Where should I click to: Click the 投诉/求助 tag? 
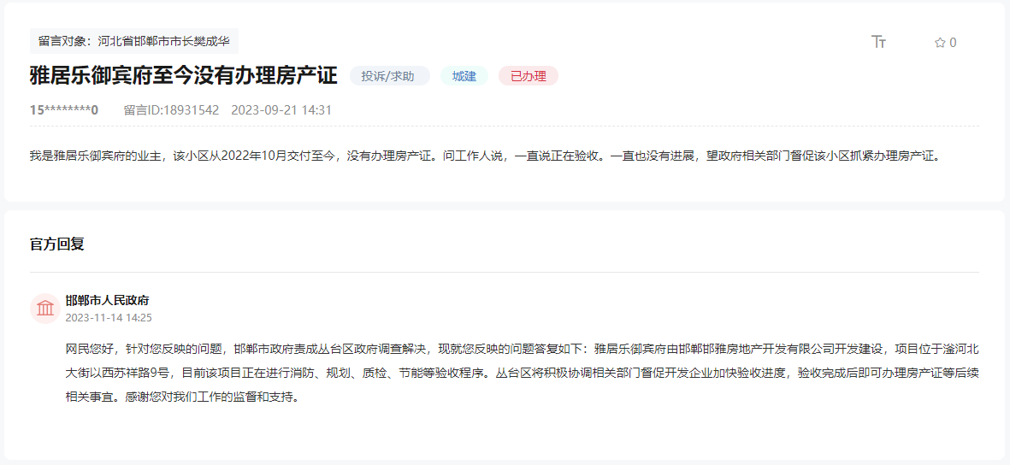click(390, 76)
